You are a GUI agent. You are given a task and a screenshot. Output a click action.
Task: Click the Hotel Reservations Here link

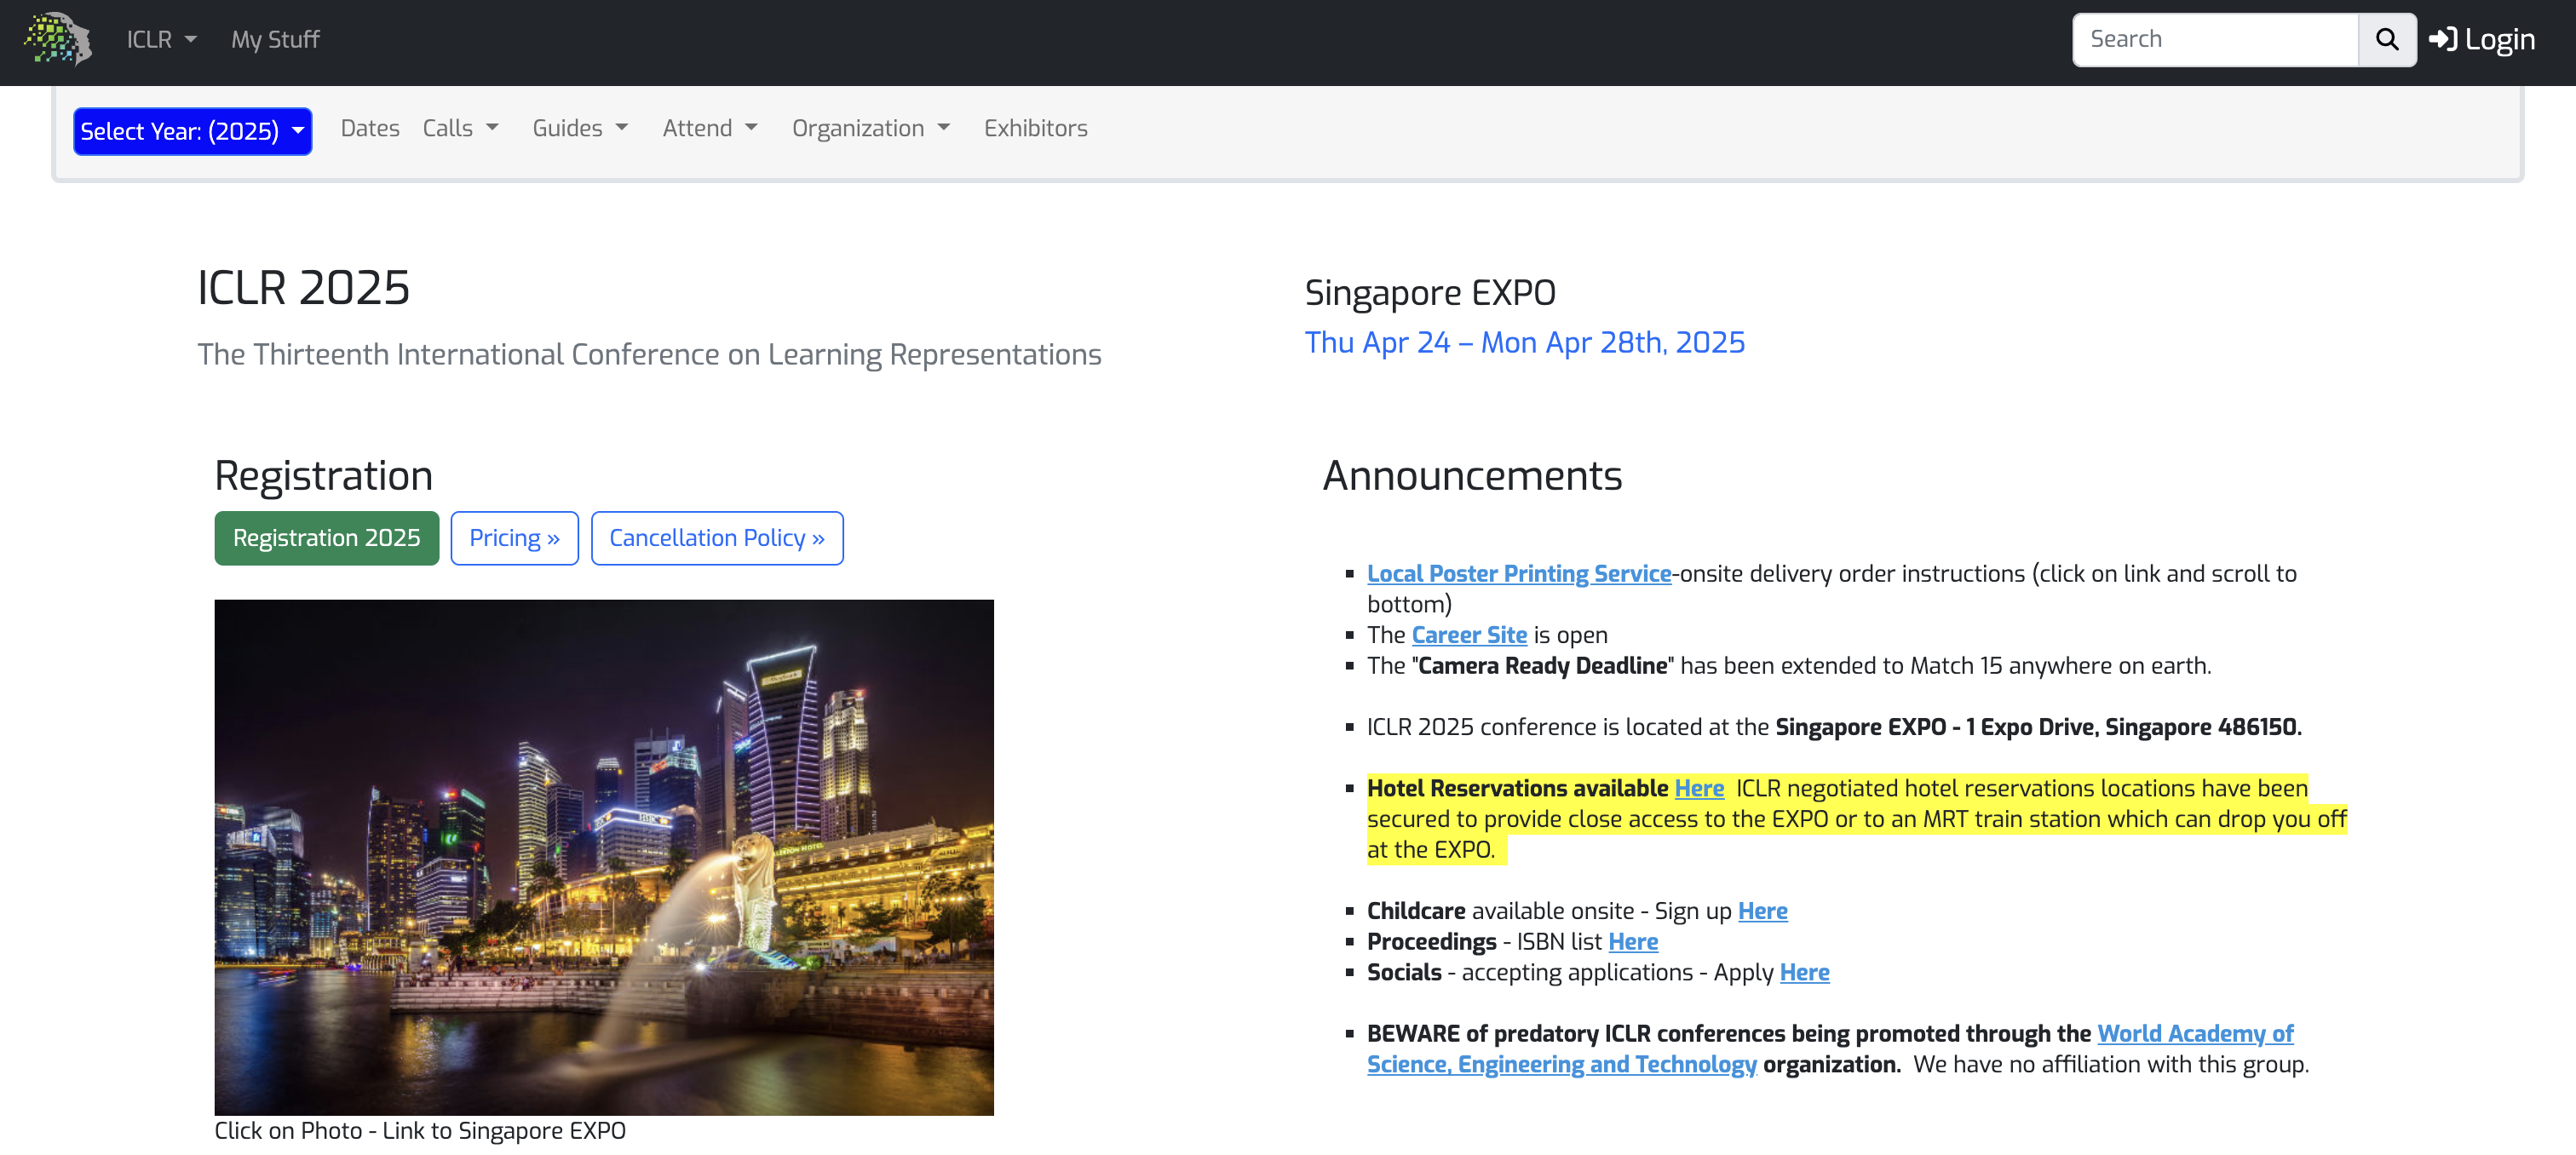tap(1698, 788)
